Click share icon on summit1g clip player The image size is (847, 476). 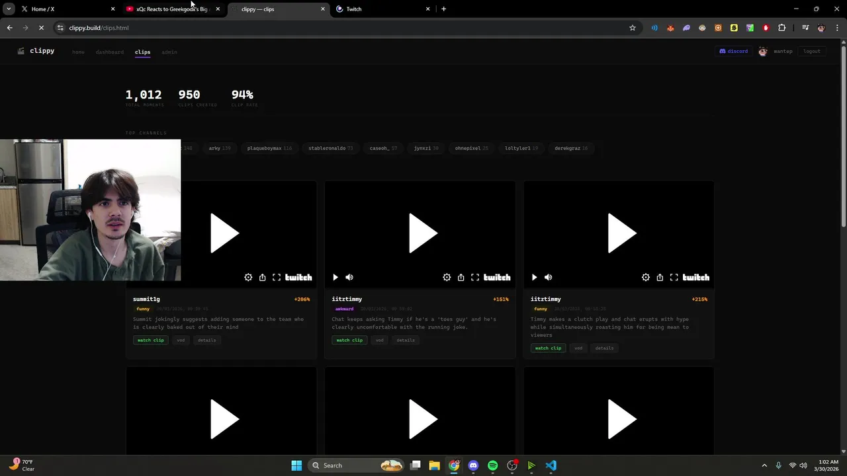coord(263,278)
